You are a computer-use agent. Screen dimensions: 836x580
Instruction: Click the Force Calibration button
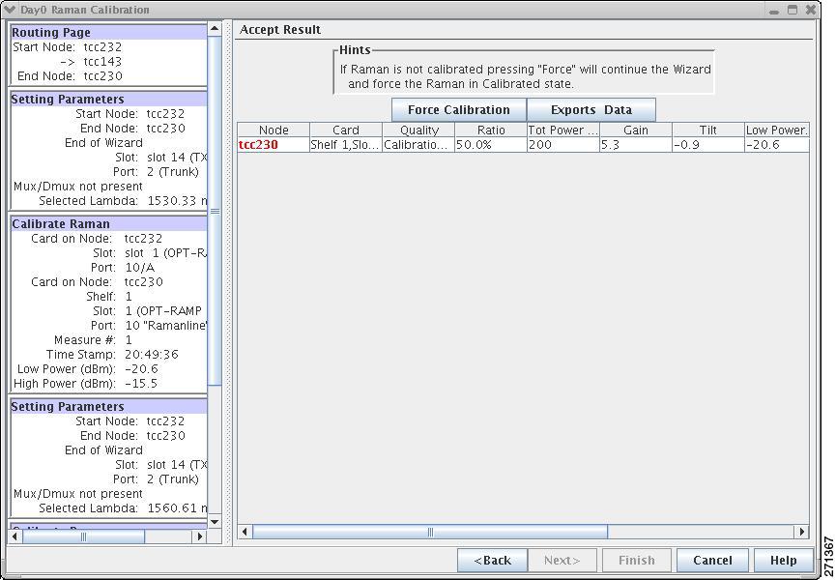(458, 110)
